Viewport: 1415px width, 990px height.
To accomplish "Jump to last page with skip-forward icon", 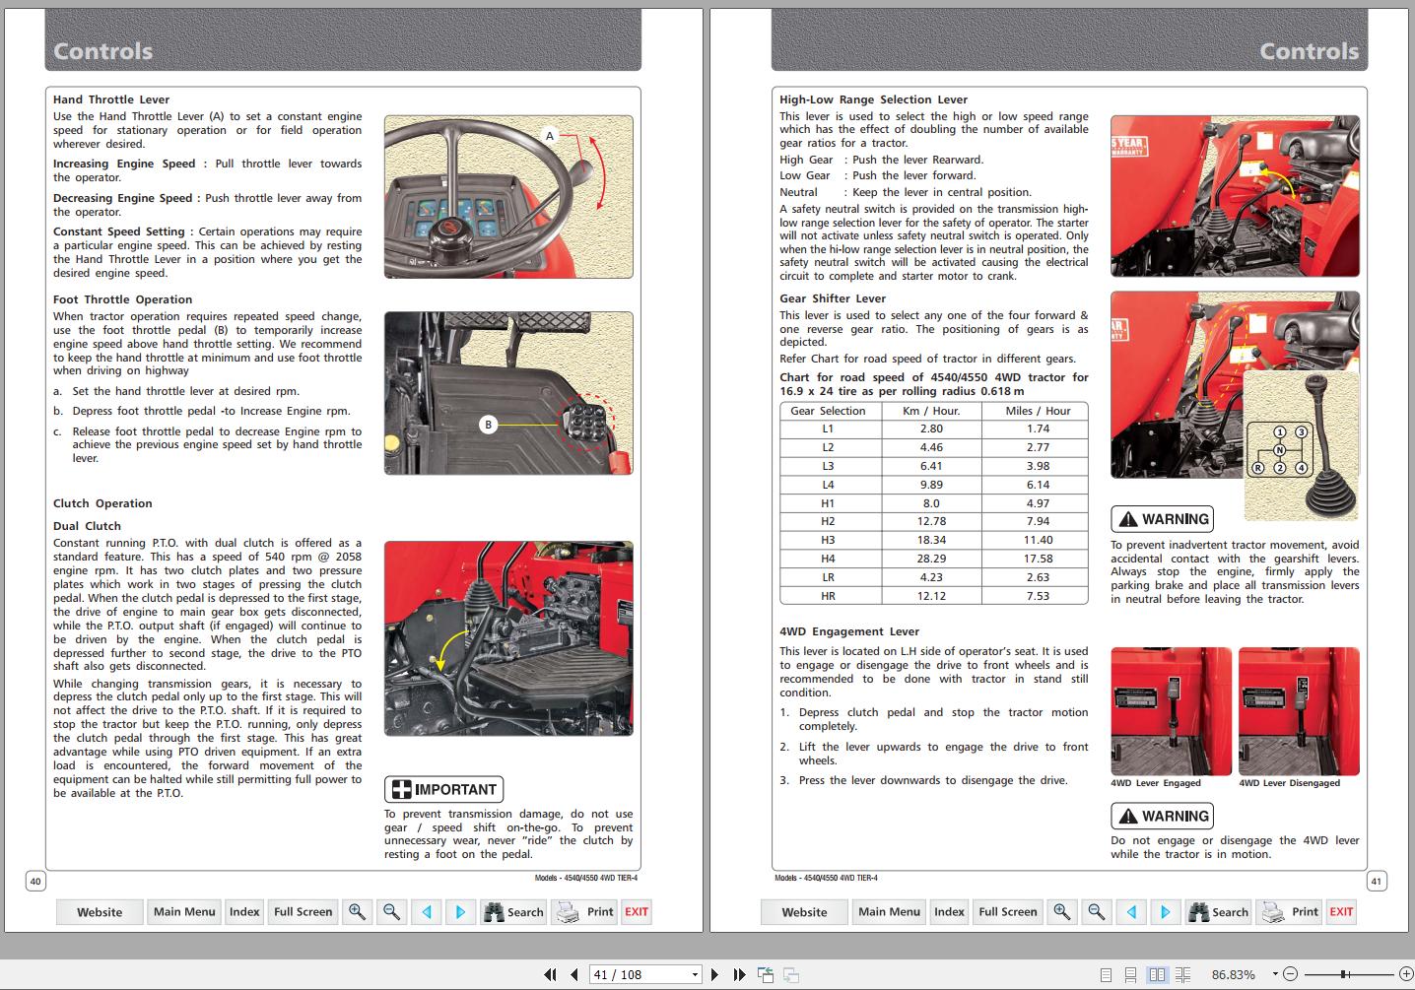I will pyautogui.click(x=739, y=973).
